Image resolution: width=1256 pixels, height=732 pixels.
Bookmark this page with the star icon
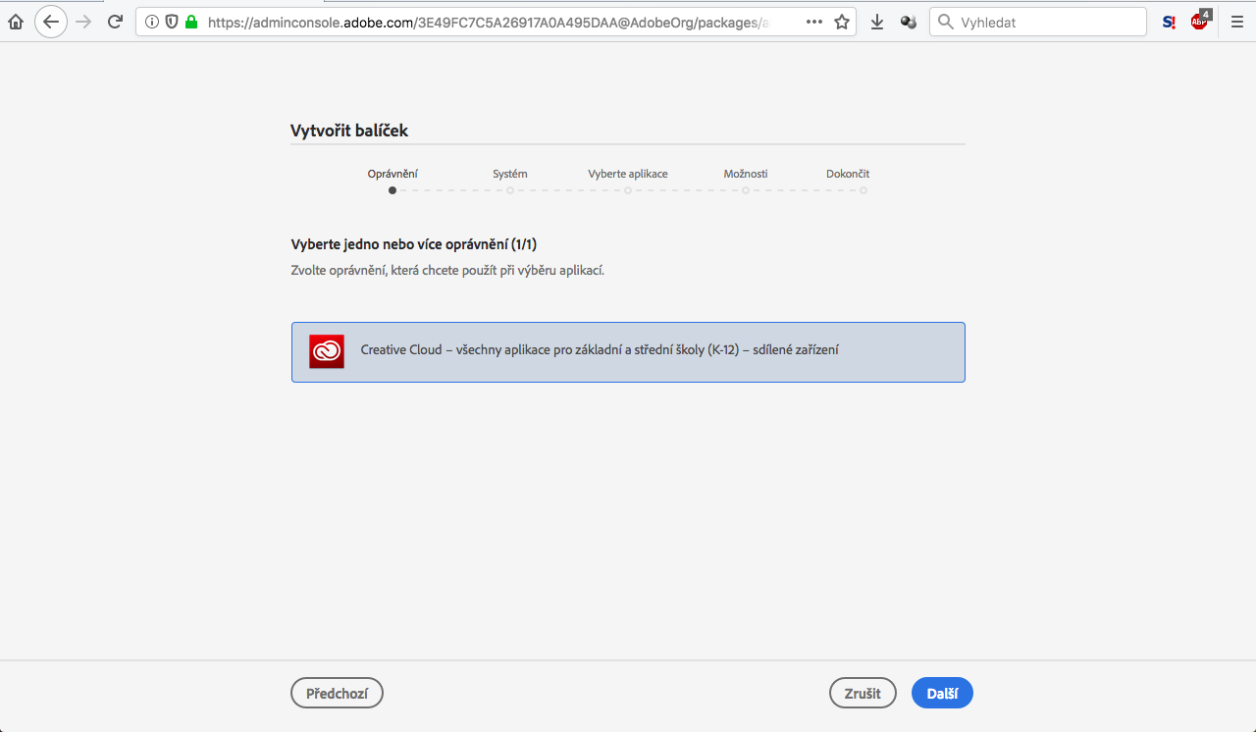click(842, 22)
